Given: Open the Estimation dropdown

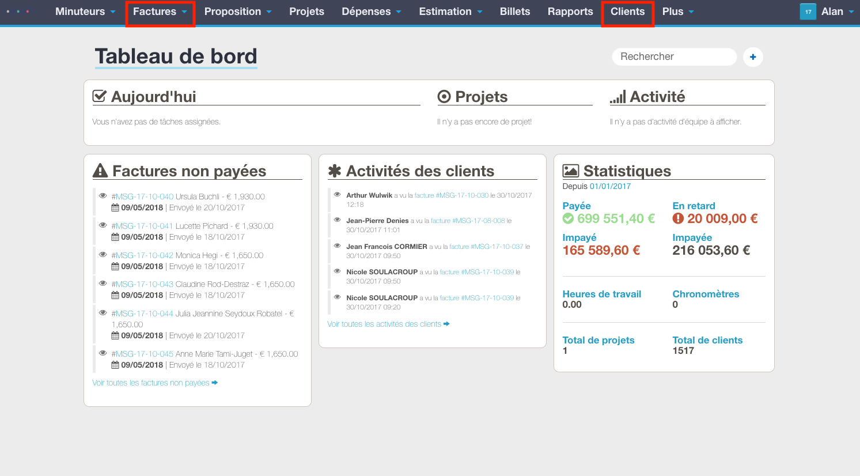Looking at the screenshot, I should point(450,12).
